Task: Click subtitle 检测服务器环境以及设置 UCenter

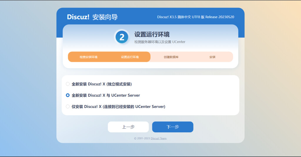Action: (x=160, y=42)
